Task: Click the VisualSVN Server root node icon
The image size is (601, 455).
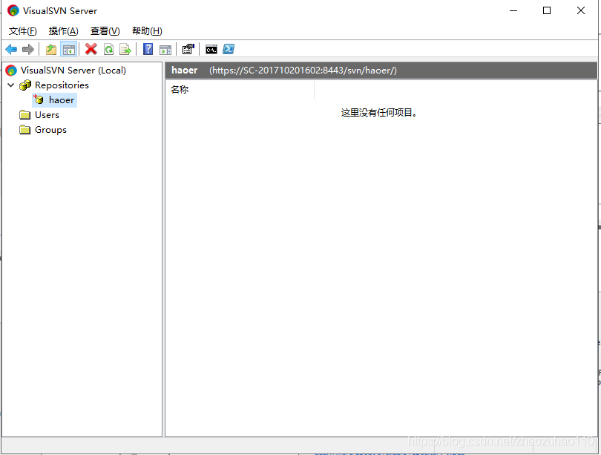Action: coord(11,71)
